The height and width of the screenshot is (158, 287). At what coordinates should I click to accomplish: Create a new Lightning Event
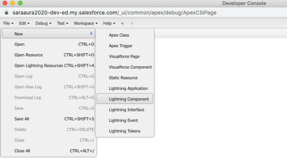tap(125, 120)
